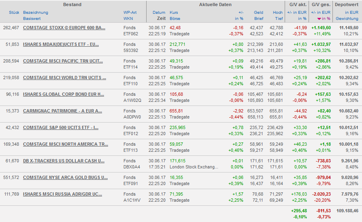Open COMSTAGE MSCI PACIFIC TRN fund
This screenshot has width=362, height=222.
(63, 61)
